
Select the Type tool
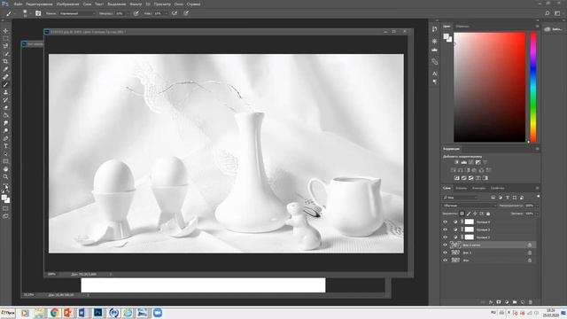point(5,146)
